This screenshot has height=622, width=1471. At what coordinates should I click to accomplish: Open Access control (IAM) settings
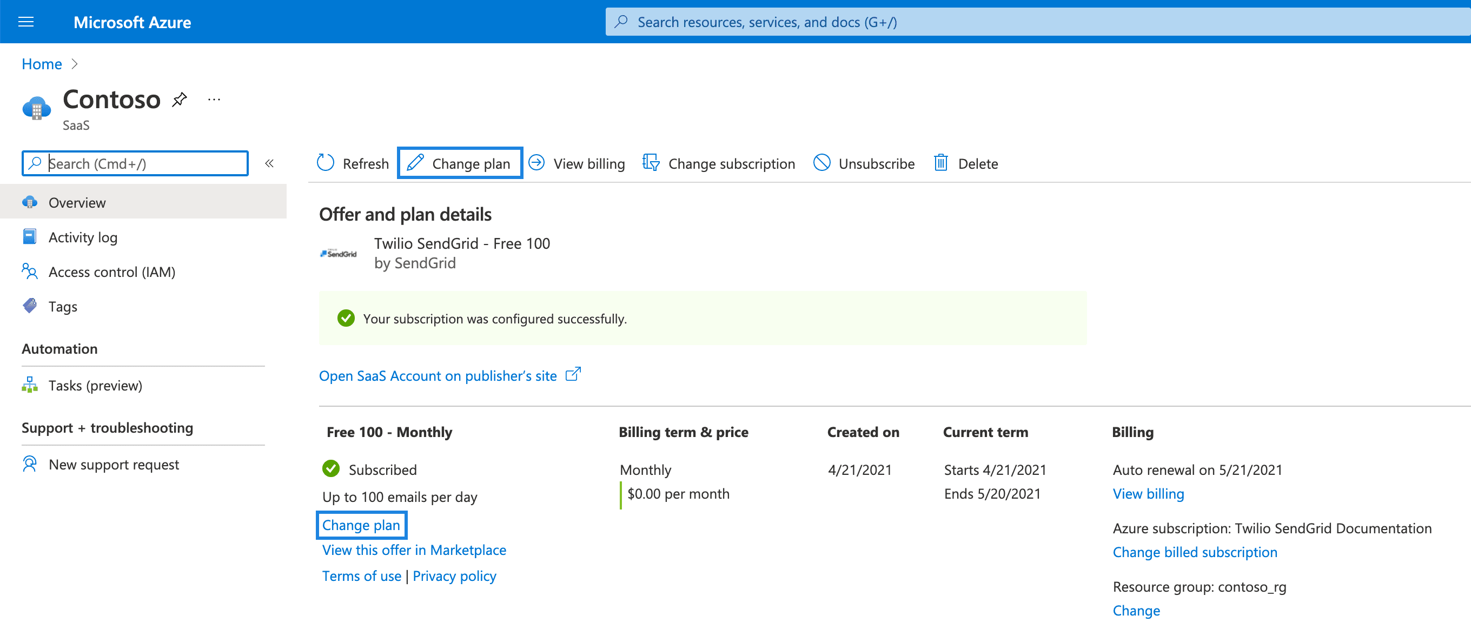(x=112, y=272)
